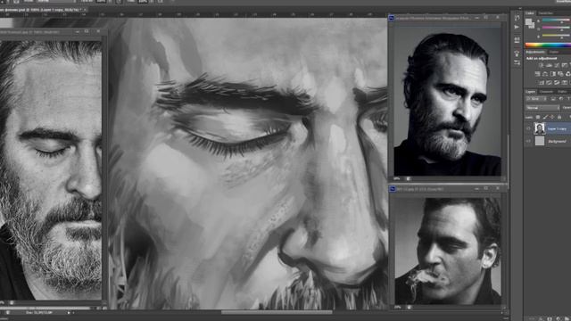Select the Background layer name
571x321 pixels.
pyautogui.click(x=557, y=141)
